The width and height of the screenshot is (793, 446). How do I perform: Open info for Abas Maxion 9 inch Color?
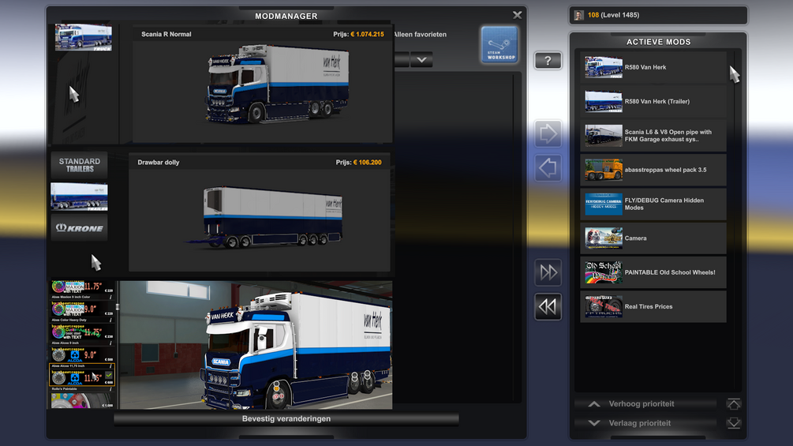click(x=110, y=297)
